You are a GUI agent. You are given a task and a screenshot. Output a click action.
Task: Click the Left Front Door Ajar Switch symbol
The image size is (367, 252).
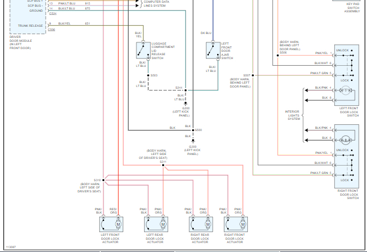click(x=213, y=50)
